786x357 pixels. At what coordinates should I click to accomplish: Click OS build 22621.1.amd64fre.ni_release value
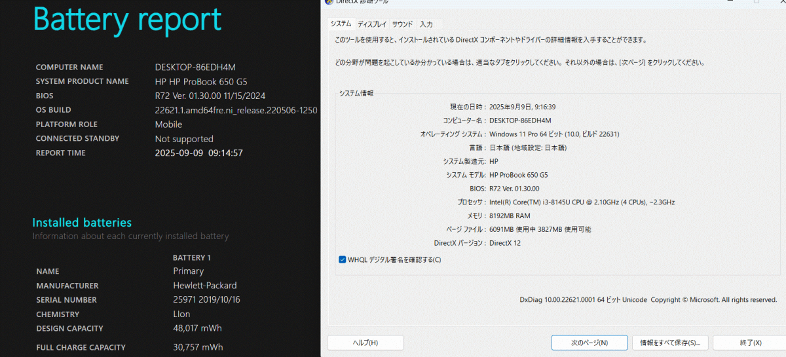pyautogui.click(x=236, y=110)
